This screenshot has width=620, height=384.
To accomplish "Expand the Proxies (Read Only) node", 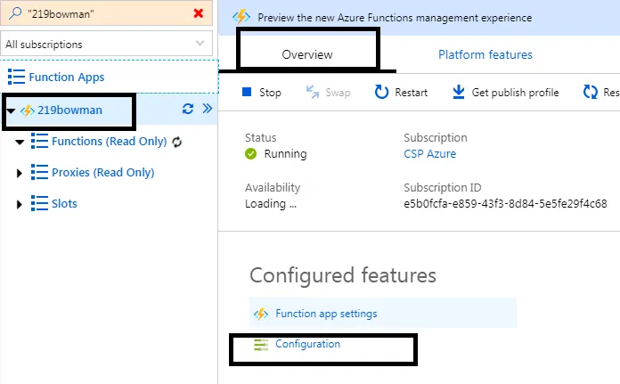I will click(x=19, y=173).
